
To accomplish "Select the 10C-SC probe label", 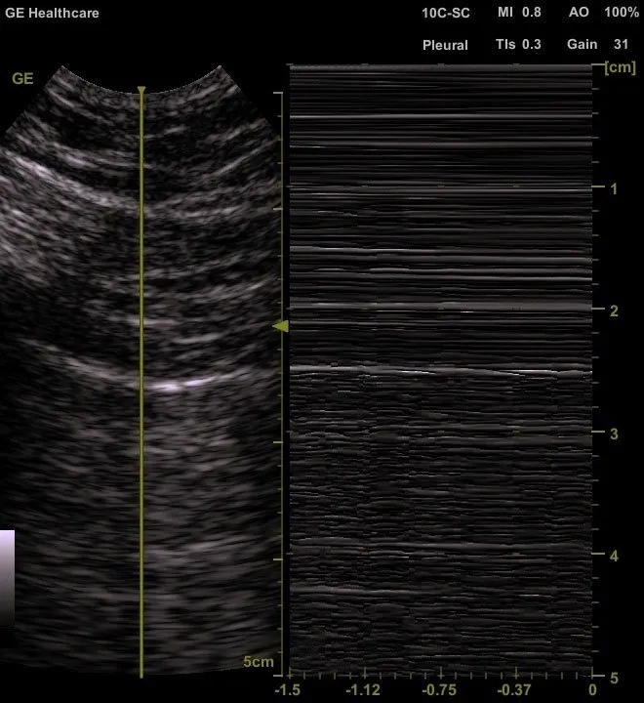I will 445,14.
